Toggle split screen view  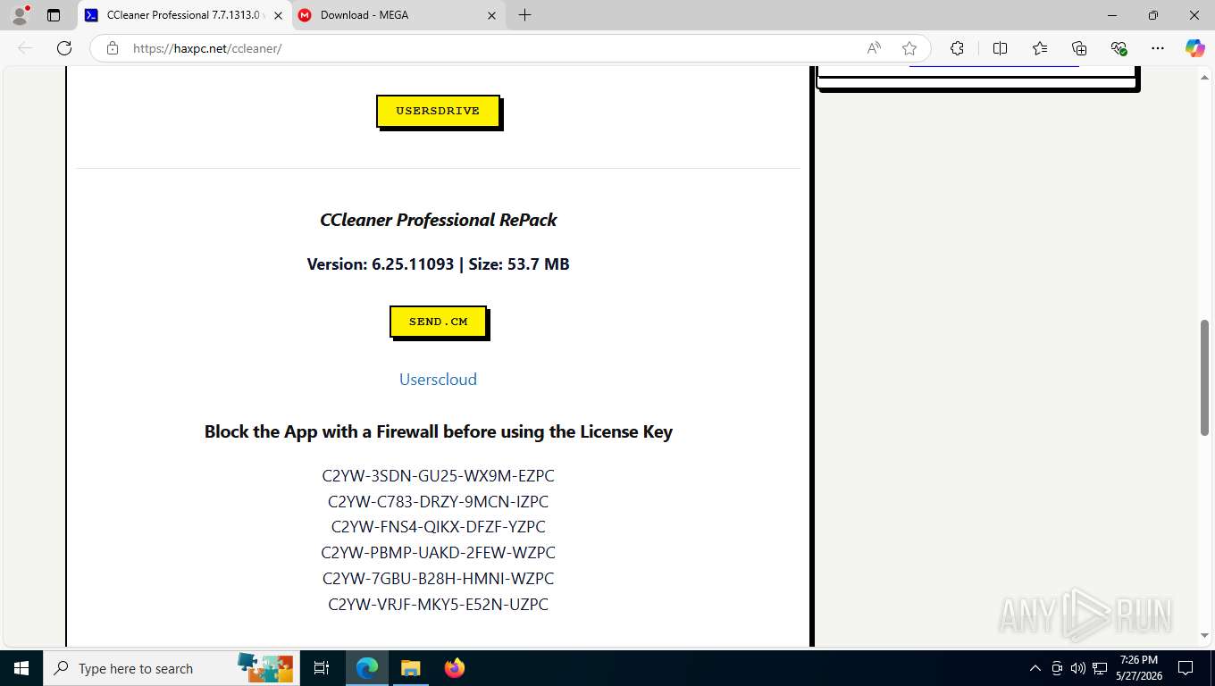pyautogui.click(x=1000, y=48)
